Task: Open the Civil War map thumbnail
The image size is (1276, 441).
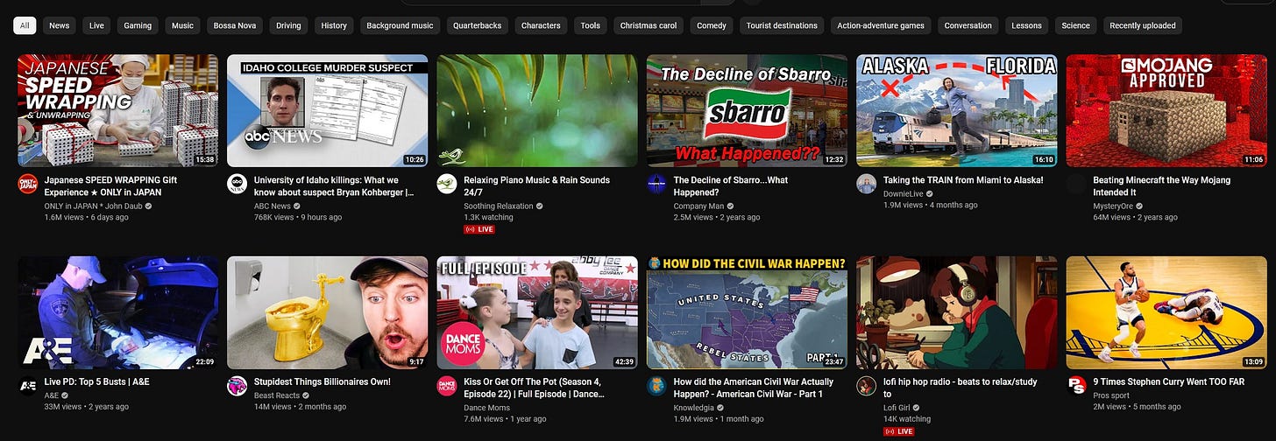Action: (748, 312)
